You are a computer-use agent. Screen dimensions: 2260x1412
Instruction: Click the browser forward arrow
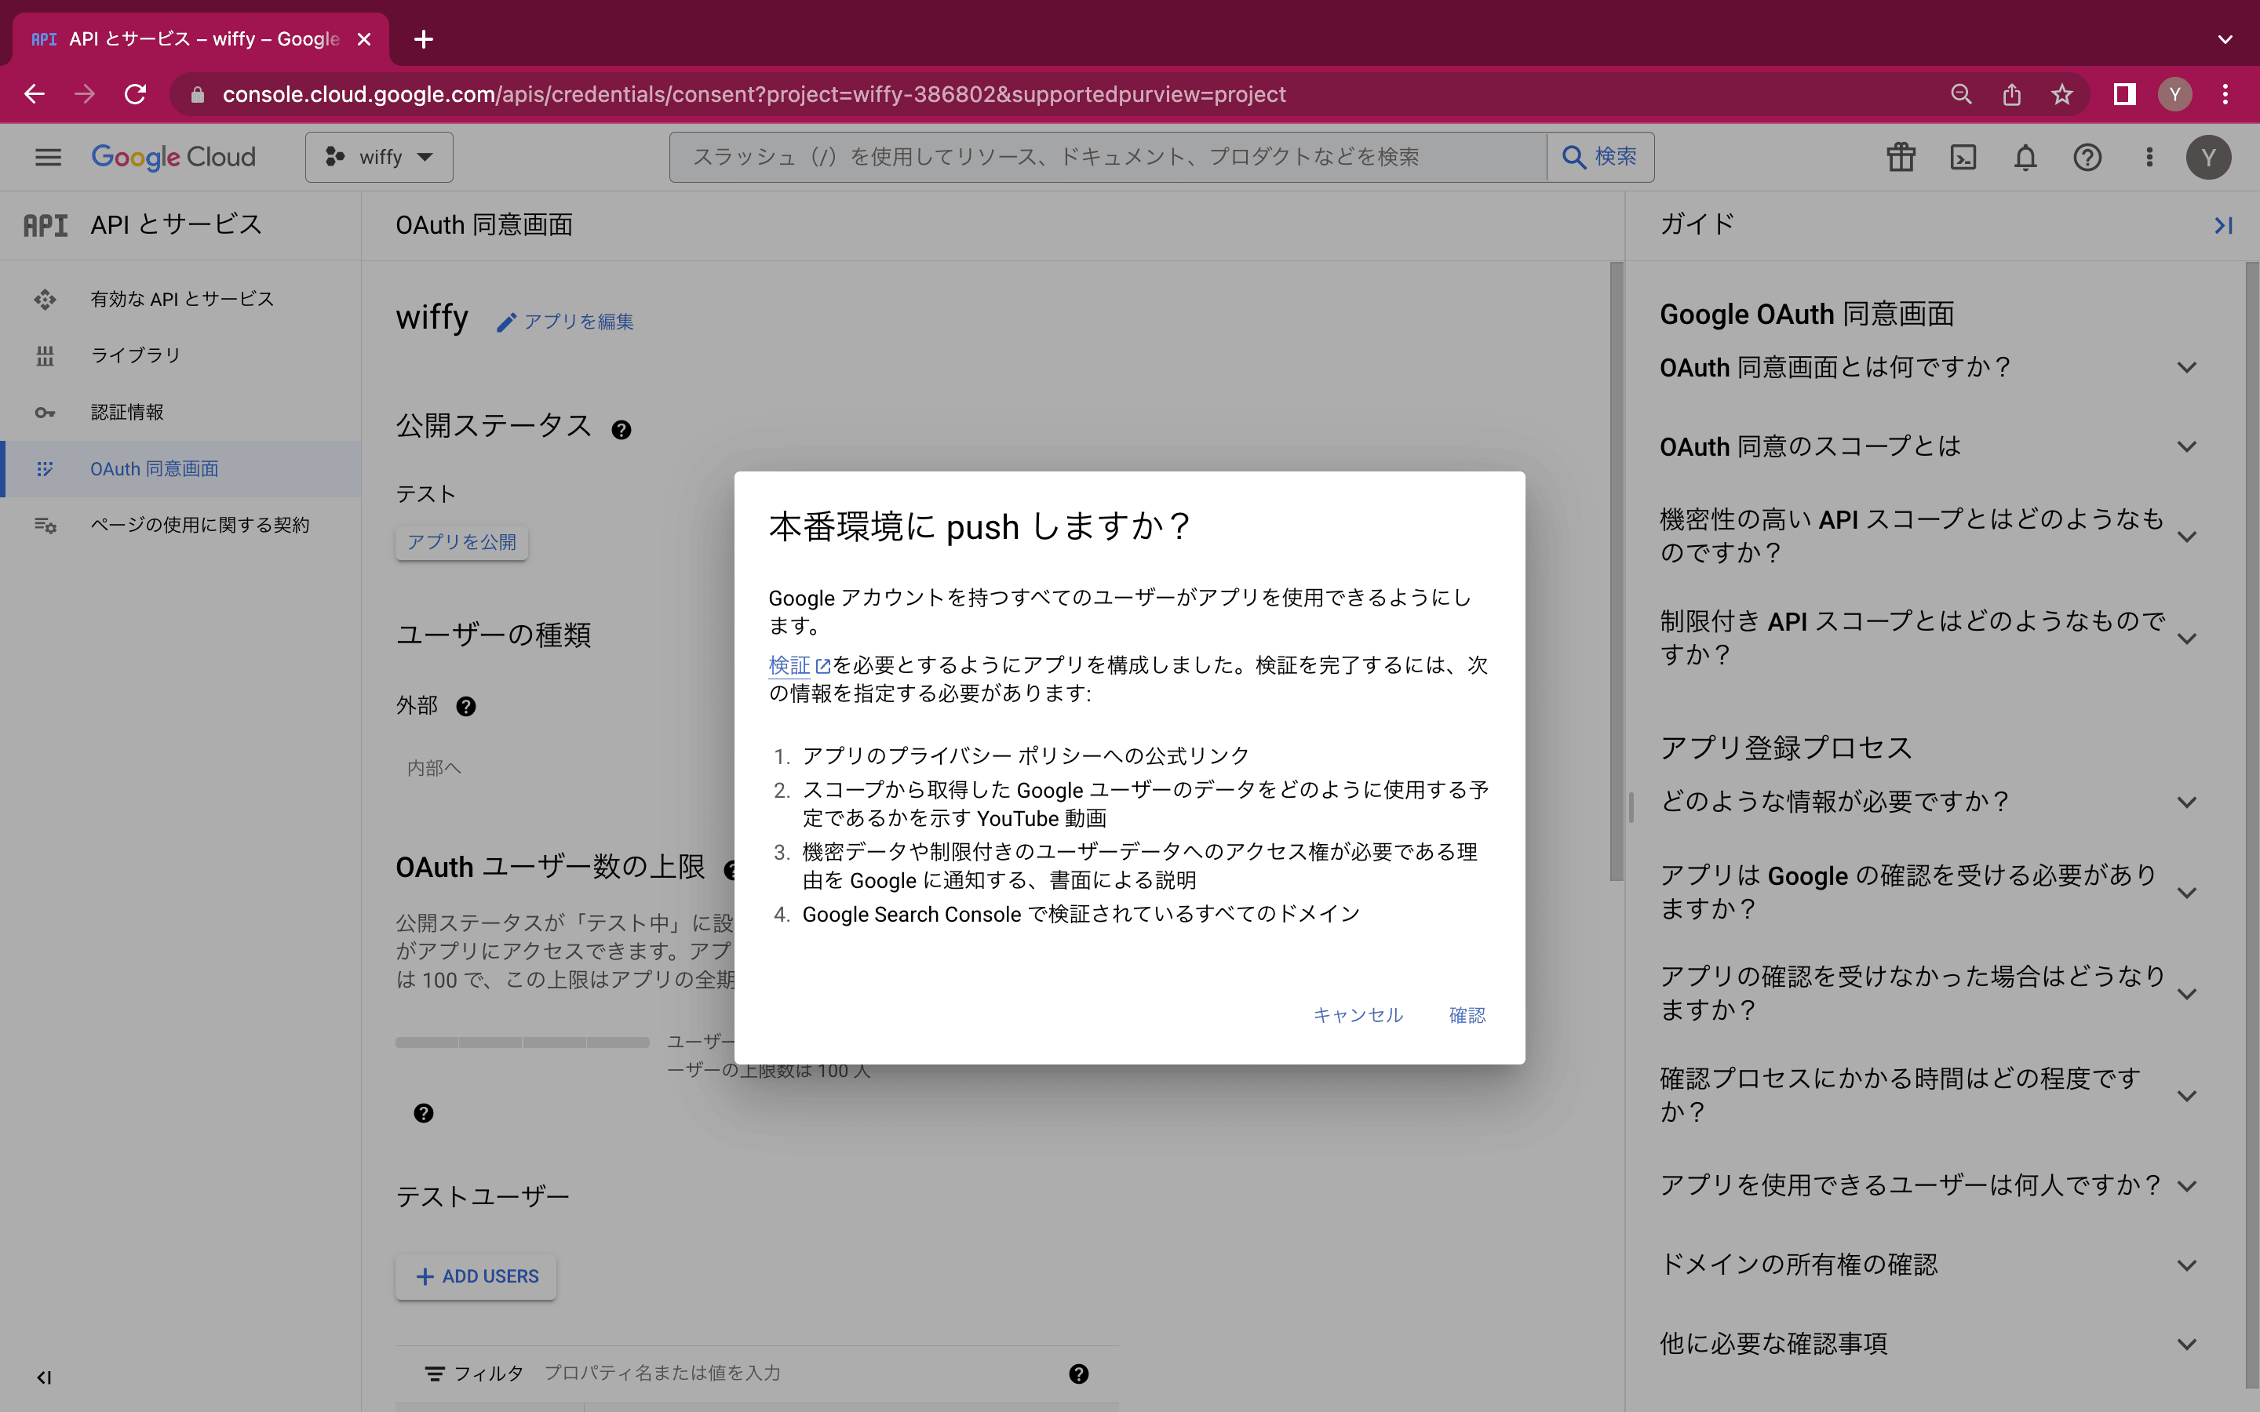tap(85, 94)
